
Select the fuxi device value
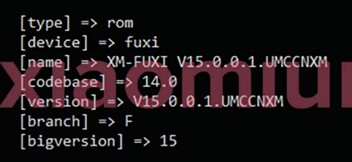(x=142, y=43)
